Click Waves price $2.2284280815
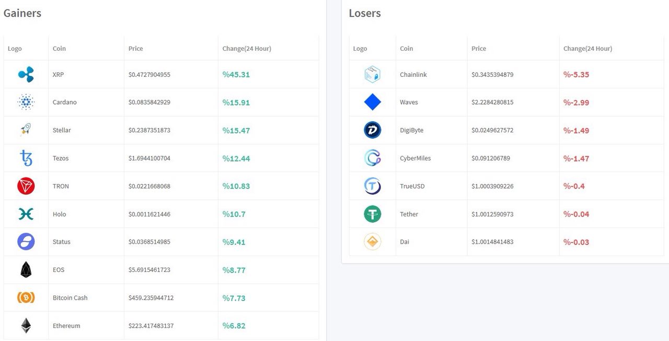Image resolution: width=669 pixels, height=341 pixels. point(492,103)
